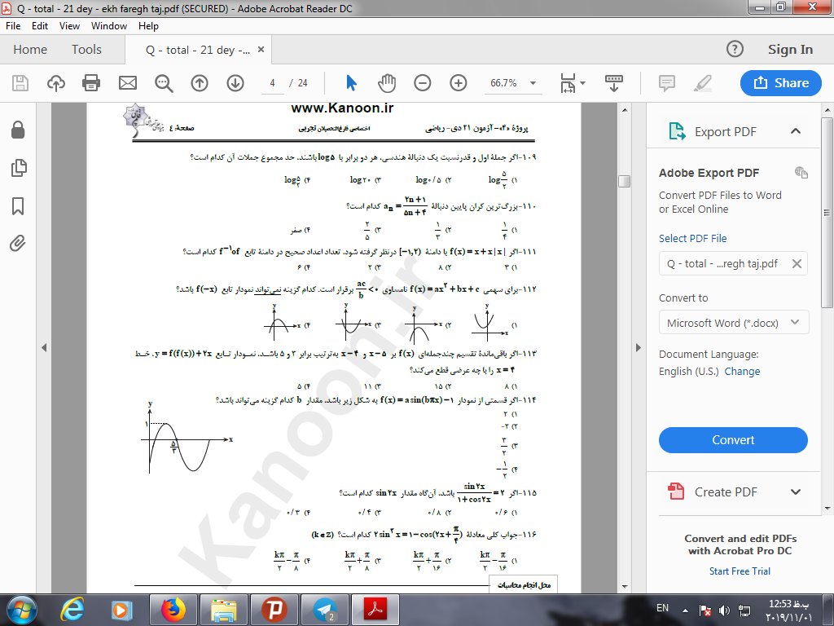Open the Find text magnifier tool

coord(165,83)
